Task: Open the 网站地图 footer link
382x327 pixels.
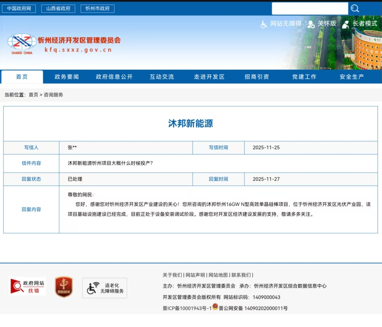Action: click(218, 275)
